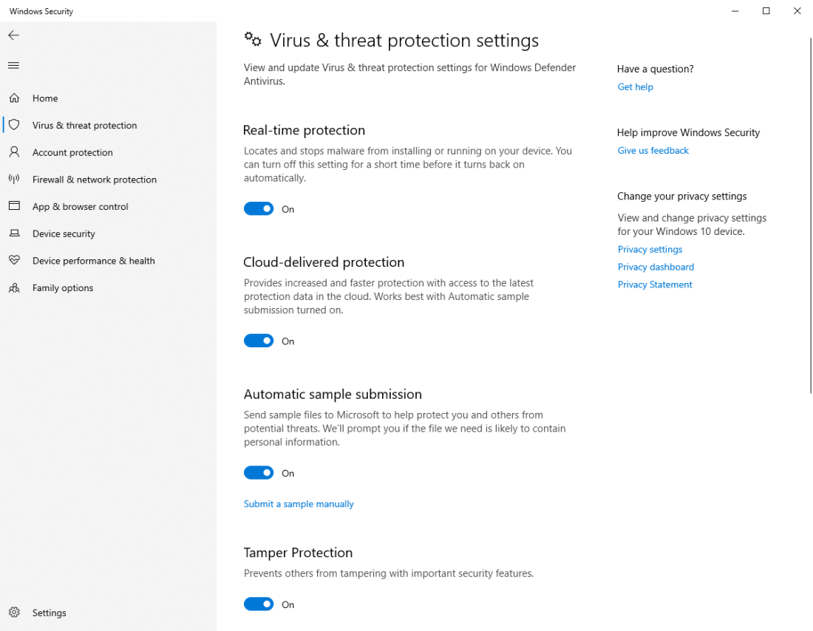
Task: Click the Device performance & health heart icon
Action: (14, 261)
